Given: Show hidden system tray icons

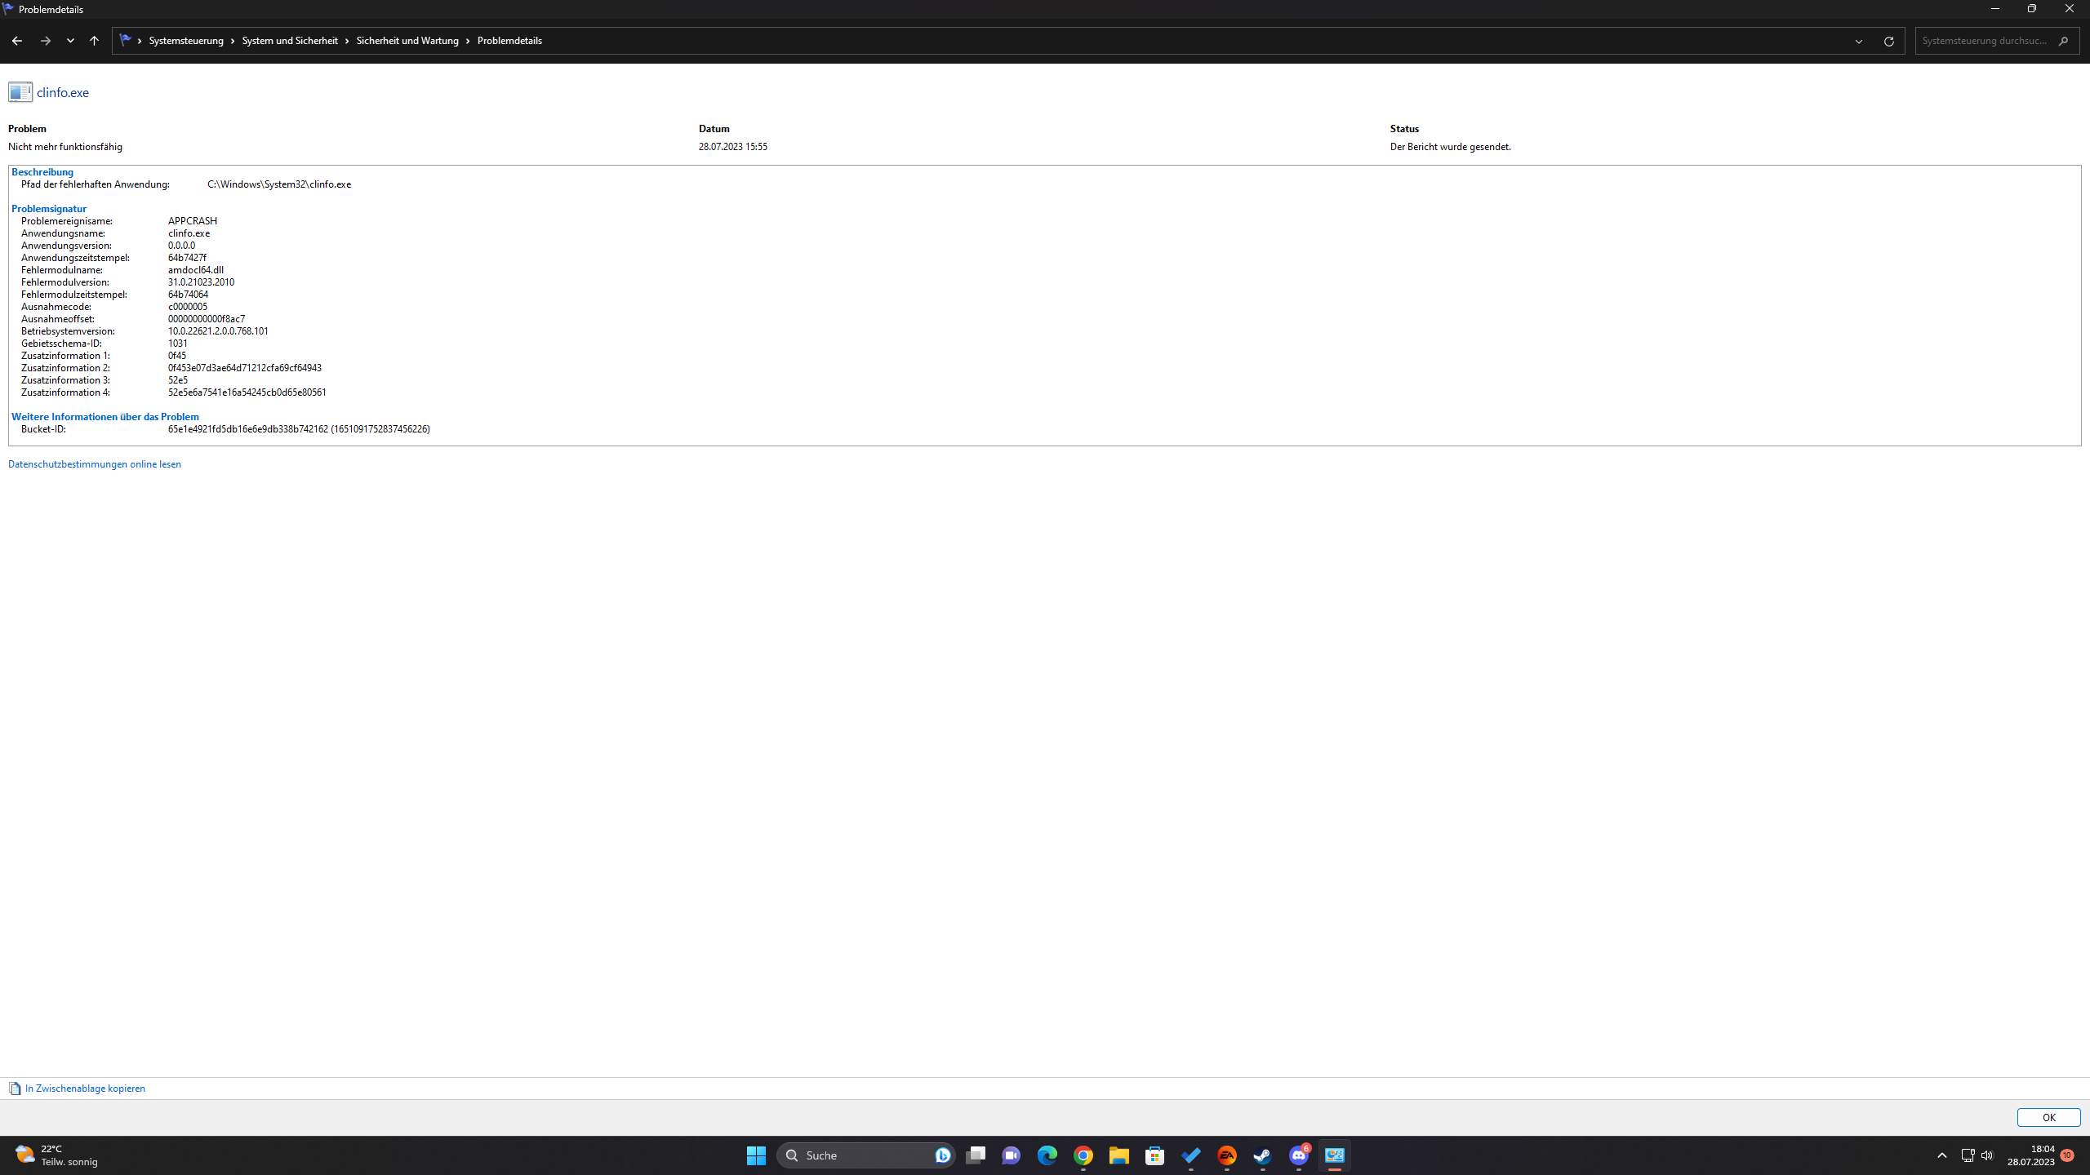Looking at the screenshot, I should pos(1942,1155).
